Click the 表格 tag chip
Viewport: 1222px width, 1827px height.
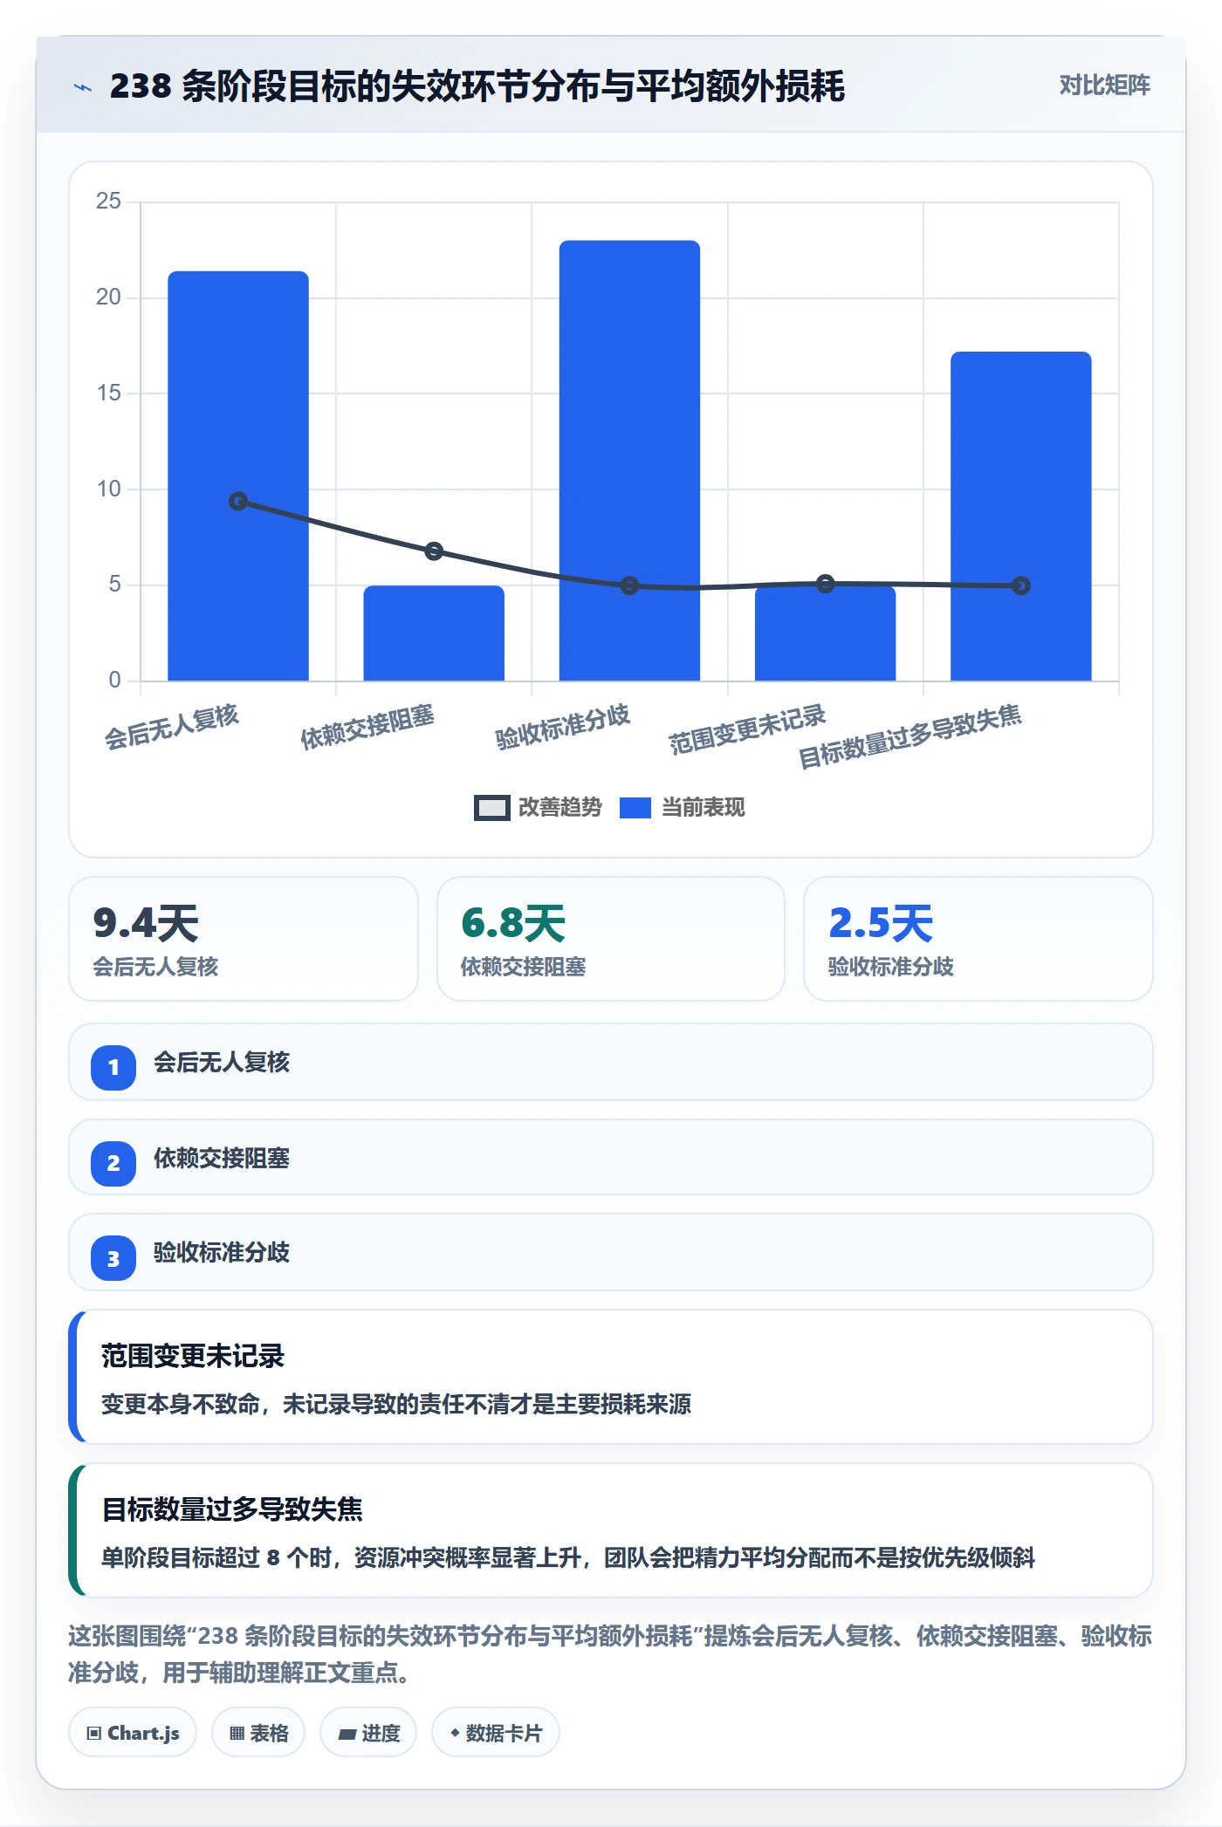258,1733
